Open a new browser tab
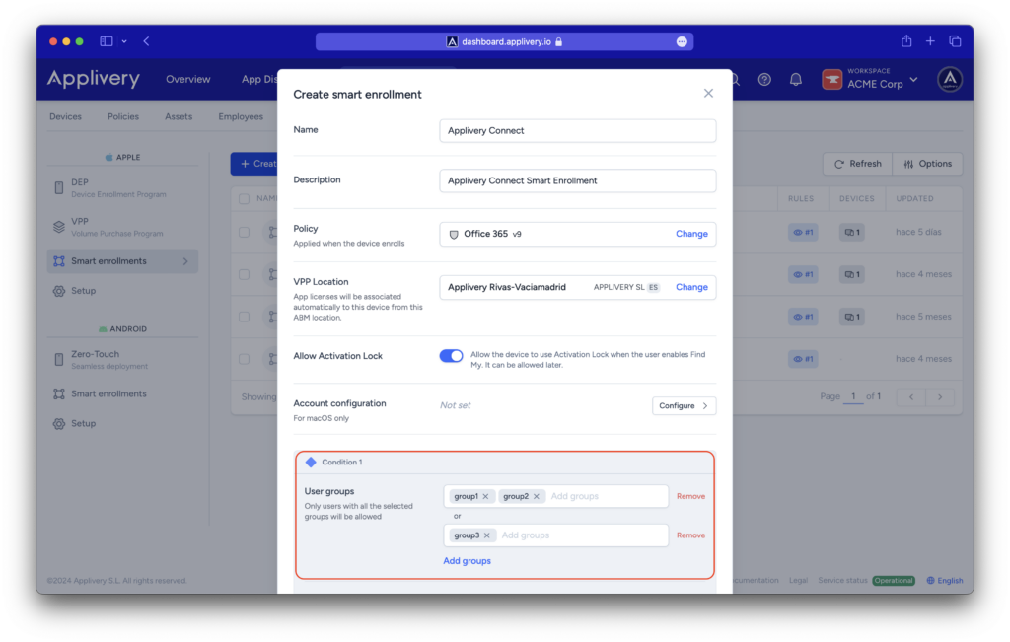 click(x=930, y=41)
